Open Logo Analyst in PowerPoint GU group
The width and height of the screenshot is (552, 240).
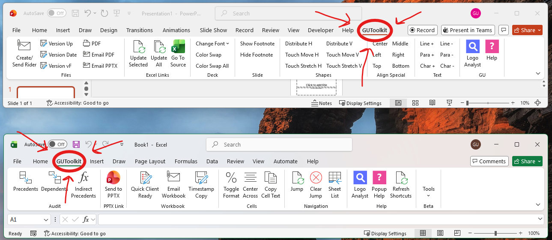click(x=472, y=54)
